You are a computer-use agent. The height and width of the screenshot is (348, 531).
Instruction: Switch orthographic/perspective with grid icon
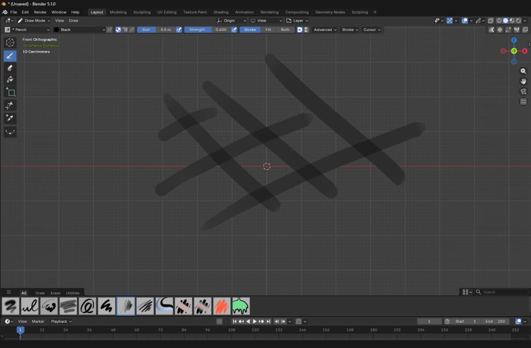[523, 102]
